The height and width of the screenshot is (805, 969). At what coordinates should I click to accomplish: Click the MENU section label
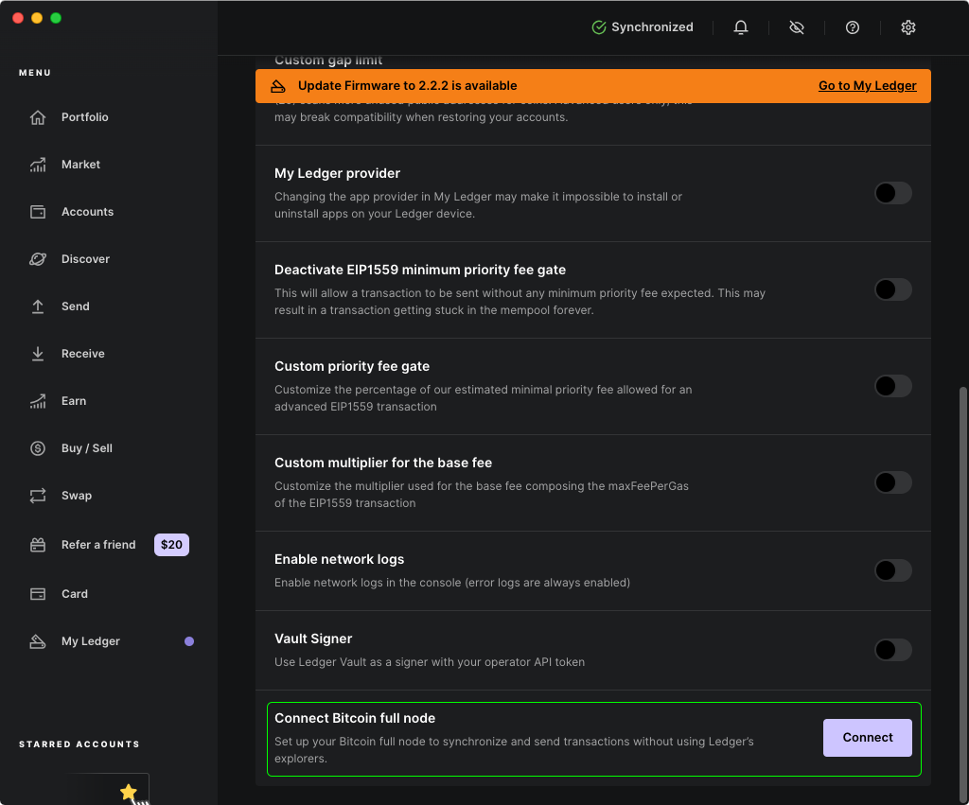35,73
